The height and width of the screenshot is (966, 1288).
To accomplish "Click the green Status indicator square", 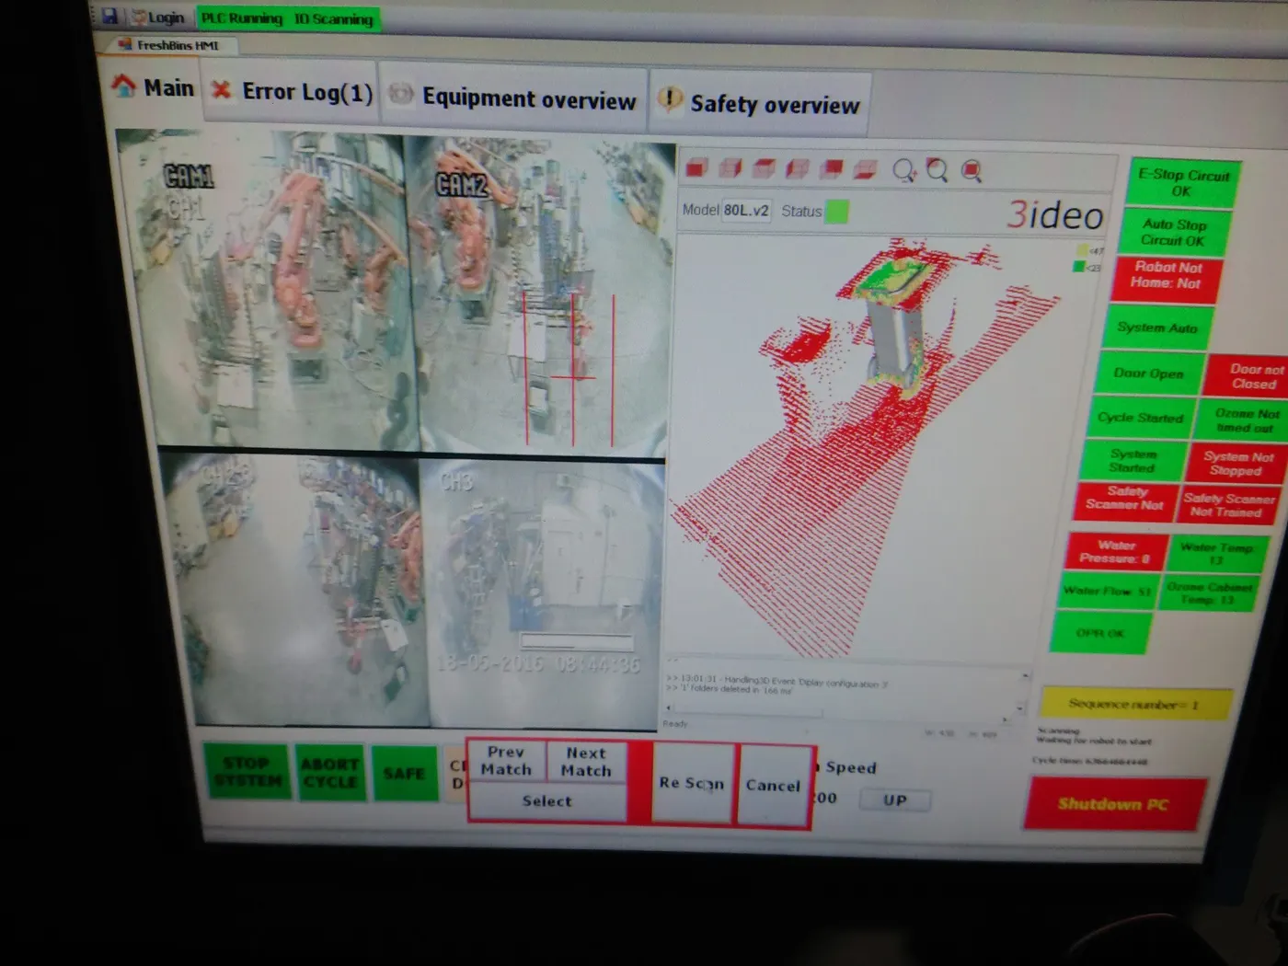I will pyautogui.click(x=836, y=212).
